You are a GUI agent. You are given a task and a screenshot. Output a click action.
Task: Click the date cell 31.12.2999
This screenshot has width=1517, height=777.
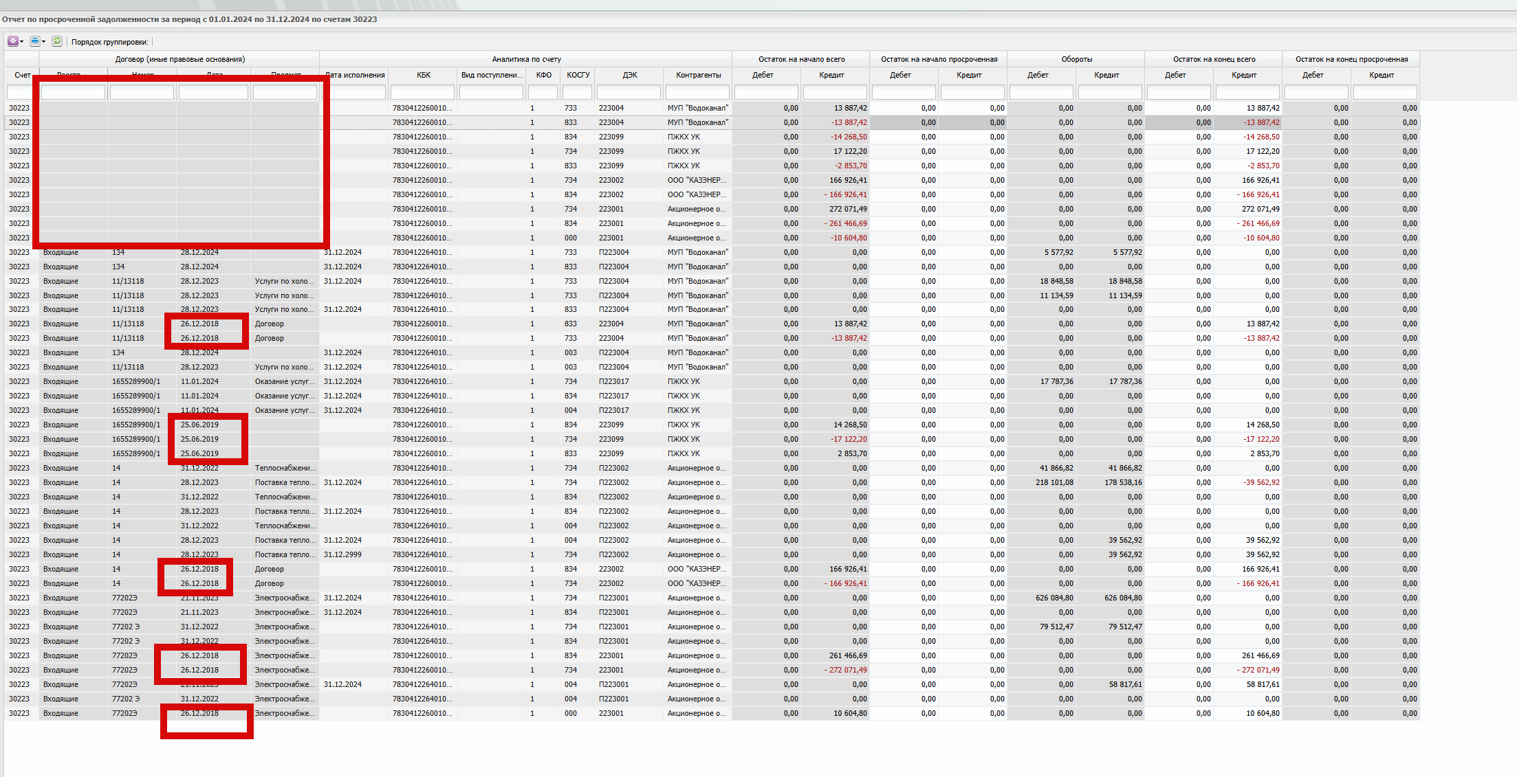[342, 554]
